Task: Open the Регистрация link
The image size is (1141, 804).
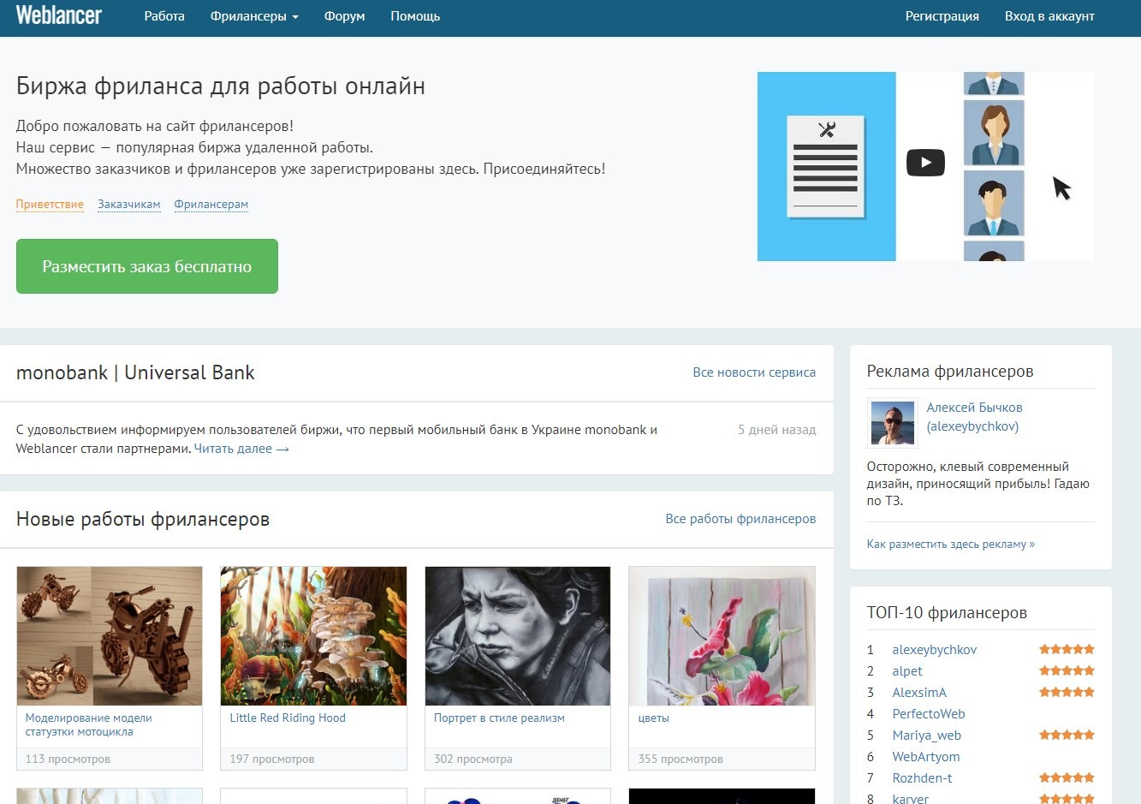Action: click(942, 16)
